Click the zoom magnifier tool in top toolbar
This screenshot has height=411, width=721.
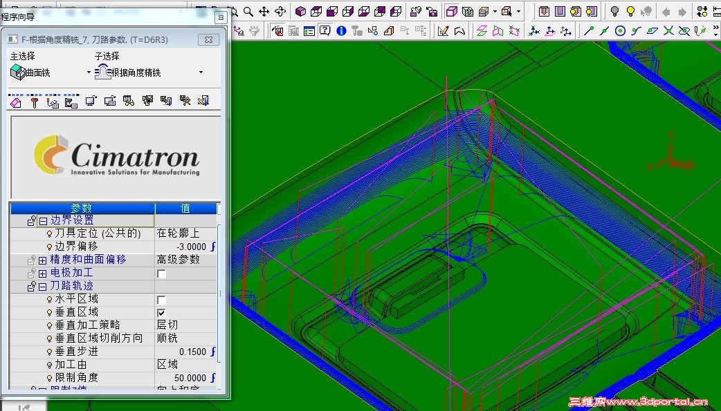(248, 12)
